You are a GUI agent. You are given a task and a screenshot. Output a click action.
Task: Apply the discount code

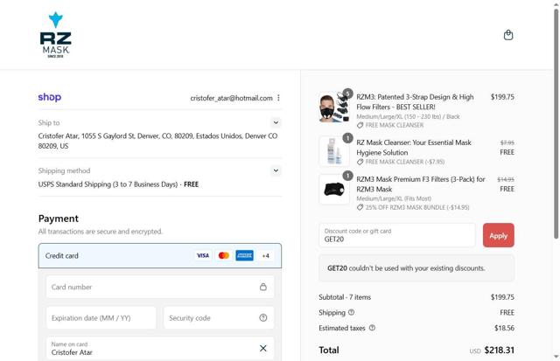498,235
